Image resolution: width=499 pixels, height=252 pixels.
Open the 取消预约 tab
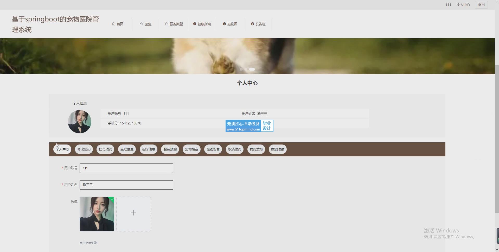tap(235, 149)
